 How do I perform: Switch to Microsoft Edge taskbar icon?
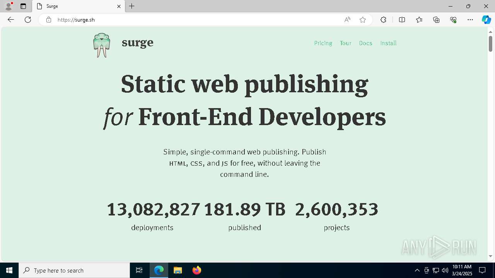point(159,270)
